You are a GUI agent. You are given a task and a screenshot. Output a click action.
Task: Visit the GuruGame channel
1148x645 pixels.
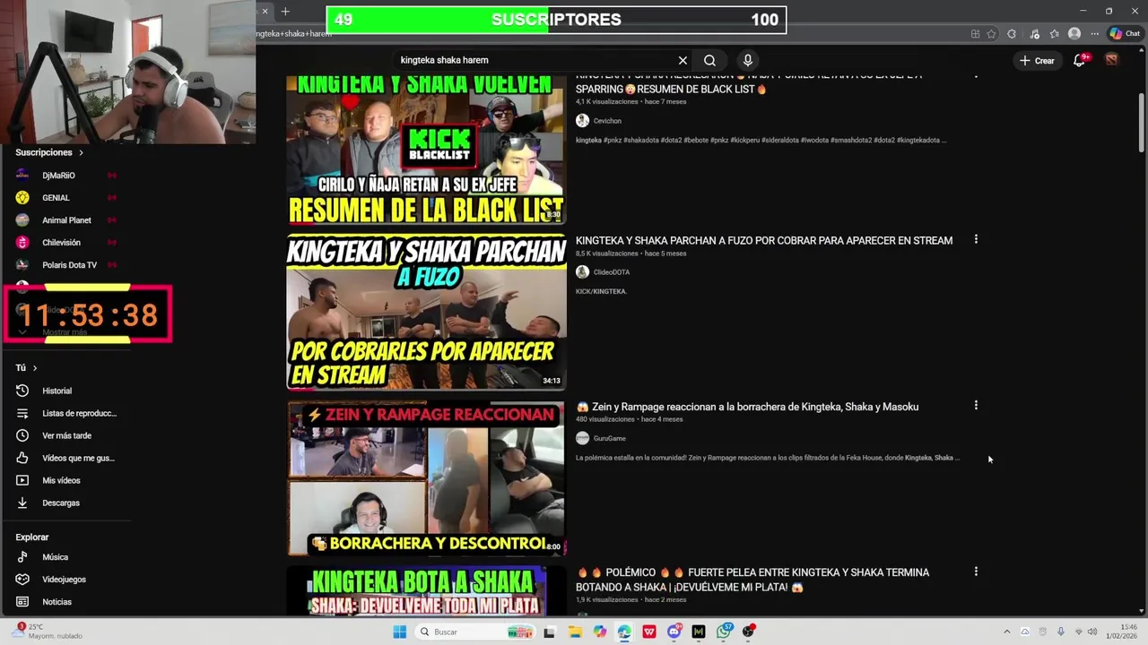[610, 438]
